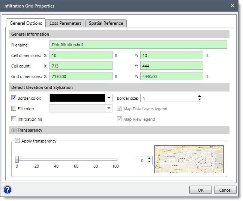Click the Grid dimensions X field
This screenshot has height=201, width=243.
coord(81,76)
